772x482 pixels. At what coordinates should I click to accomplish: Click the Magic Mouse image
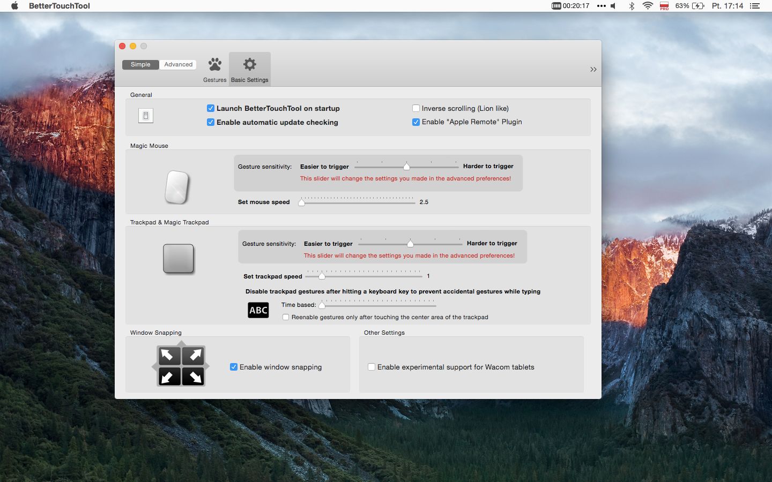(177, 187)
